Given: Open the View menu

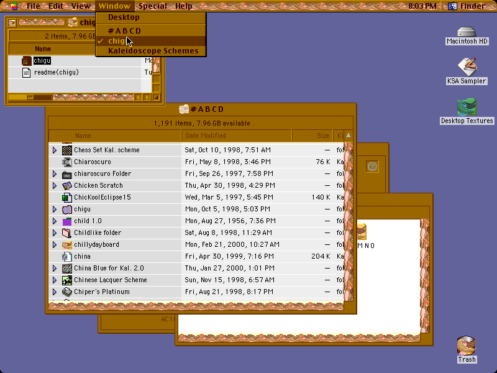Looking at the screenshot, I should coord(81,6).
